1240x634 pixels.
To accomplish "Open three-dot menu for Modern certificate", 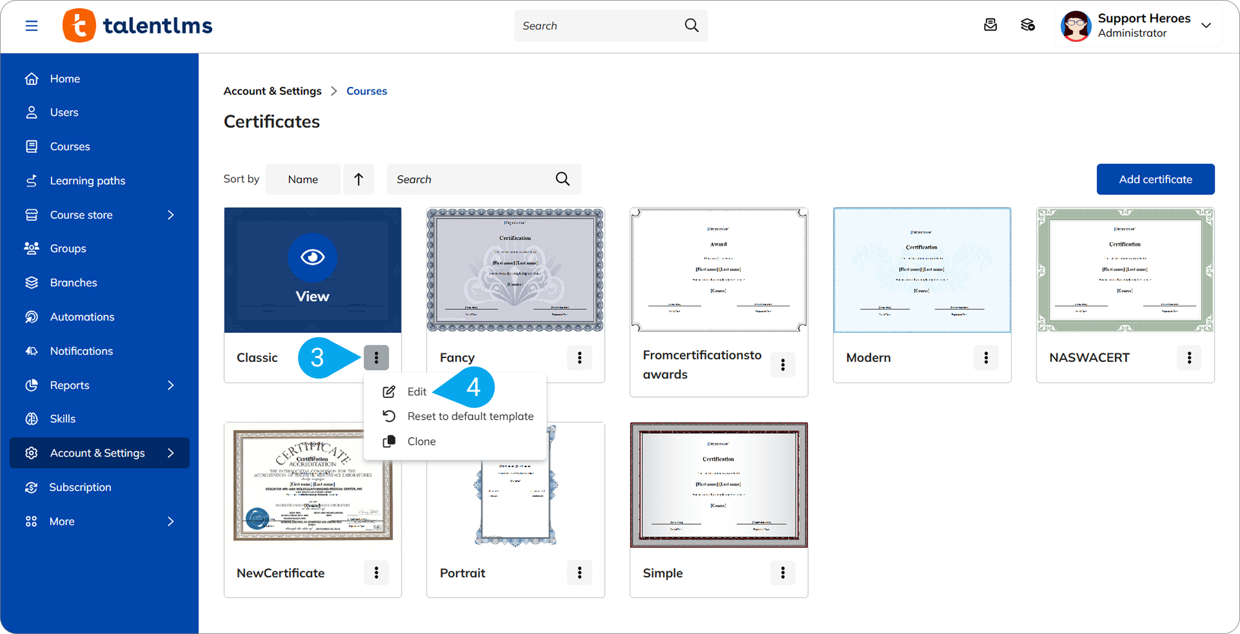I will point(986,358).
